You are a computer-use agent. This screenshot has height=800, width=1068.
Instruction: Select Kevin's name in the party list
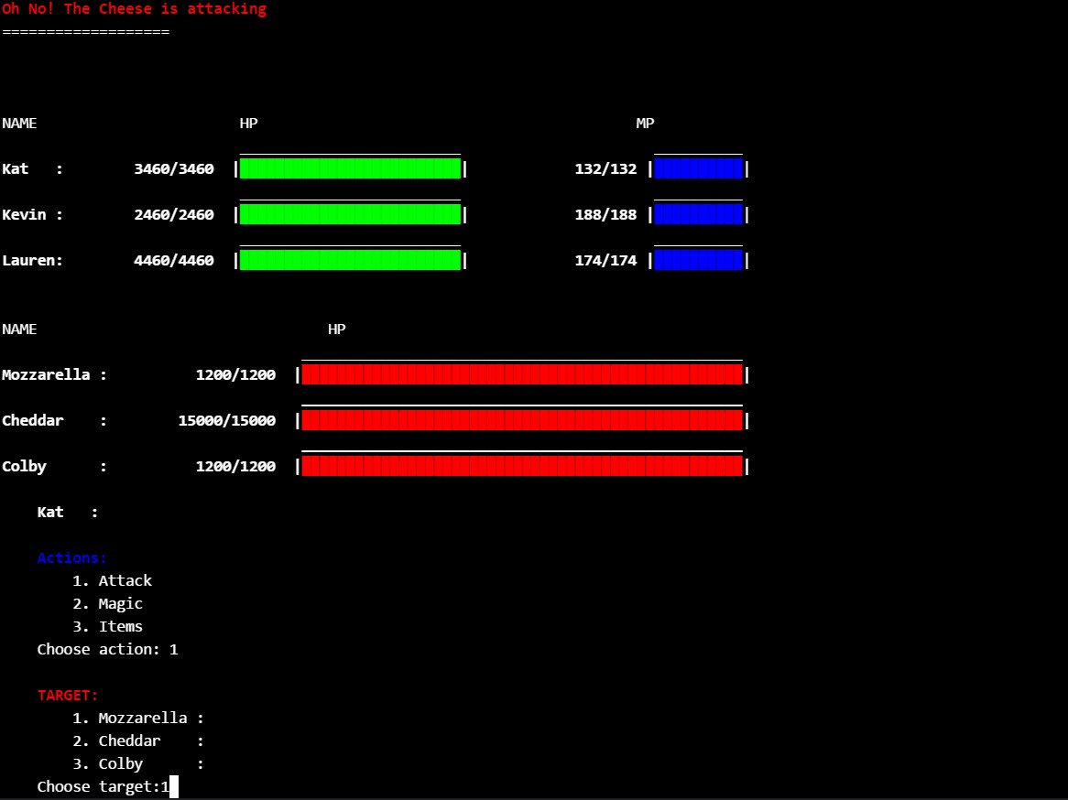[x=24, y=214]
